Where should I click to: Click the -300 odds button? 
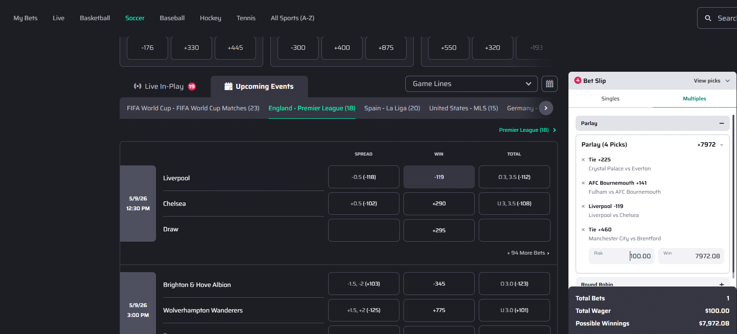pos(298,48)
